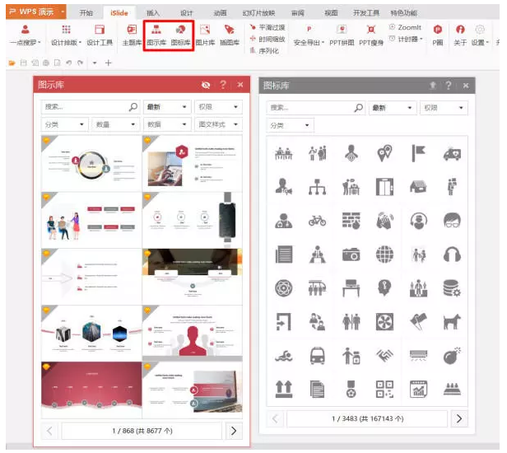Go to next page in 图示库

[x=234, y=431]
